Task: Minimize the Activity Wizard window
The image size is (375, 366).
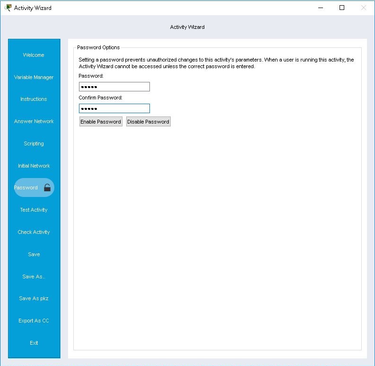Action: point(321,8)
